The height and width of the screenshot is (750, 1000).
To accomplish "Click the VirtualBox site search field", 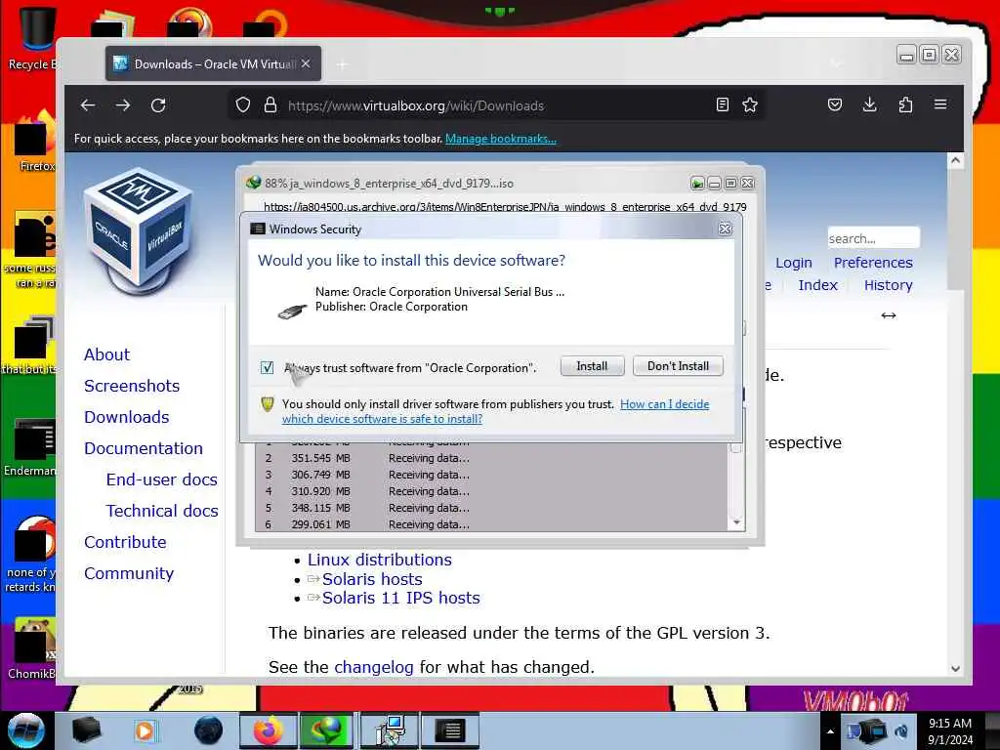I will coord(873,238).
